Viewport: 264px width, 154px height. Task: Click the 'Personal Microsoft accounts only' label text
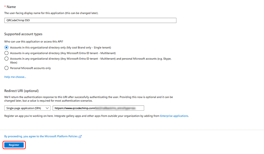point(31,68)
